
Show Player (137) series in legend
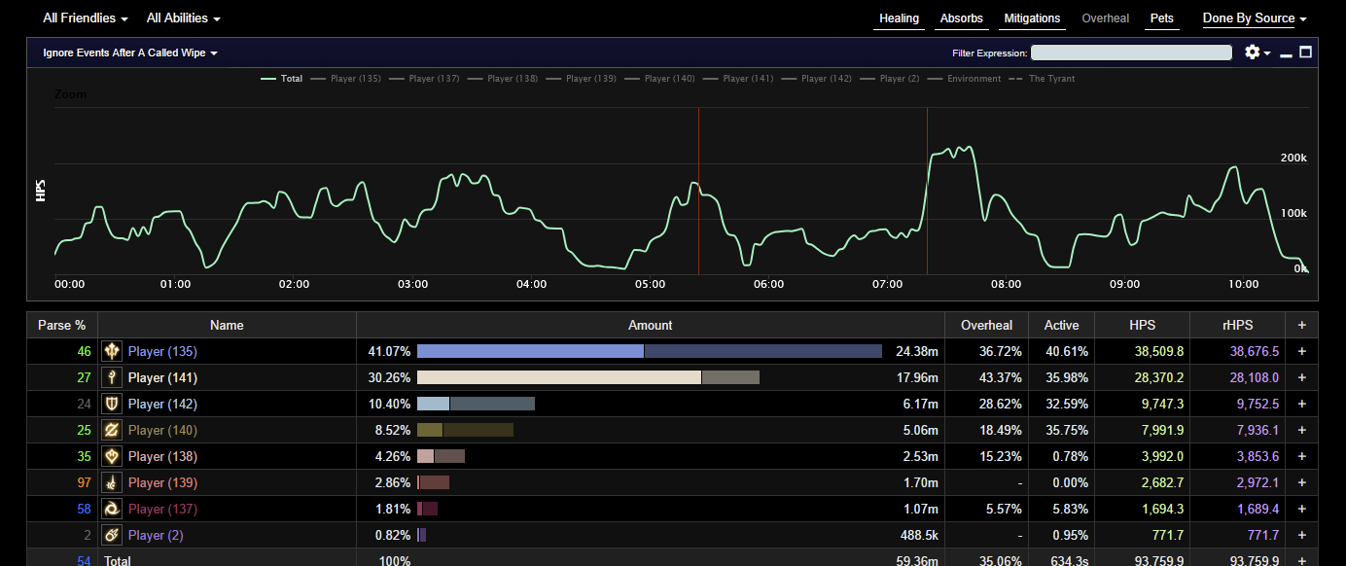click(x=424, y=79)
